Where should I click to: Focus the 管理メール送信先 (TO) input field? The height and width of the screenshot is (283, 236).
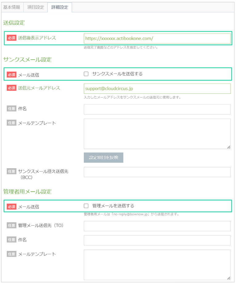coord(157,226)
